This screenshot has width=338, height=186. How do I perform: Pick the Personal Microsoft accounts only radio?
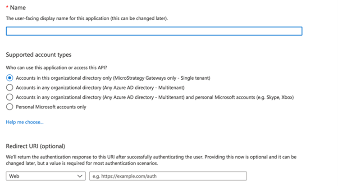(x=9, y=107)
